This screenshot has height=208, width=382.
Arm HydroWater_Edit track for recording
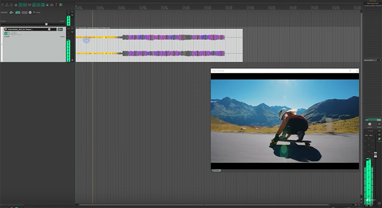coord(5,29)
